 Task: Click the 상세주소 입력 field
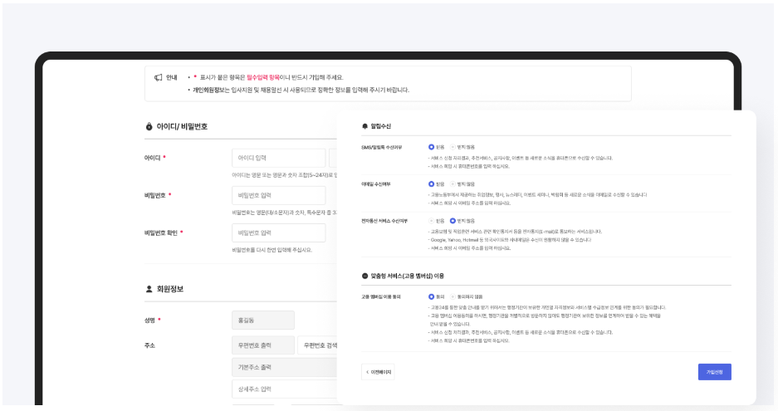pos(284,389)
